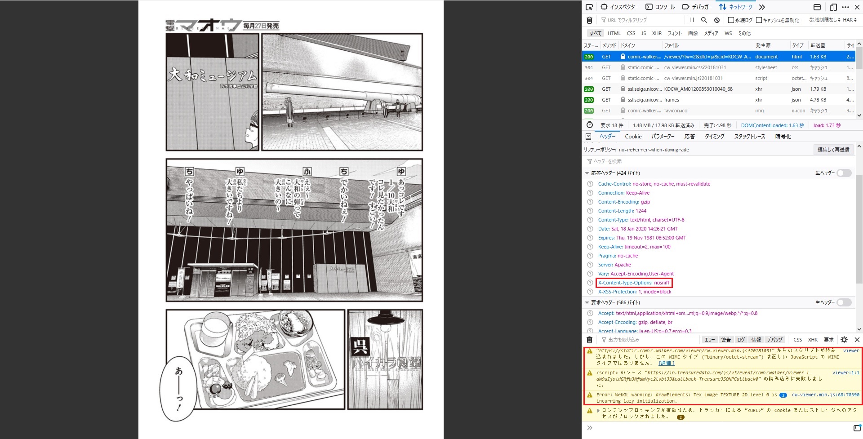The width and height of the screenshot is (863, 439).
Task: Show help for Keep-Alive header
Action: (590, 247)
